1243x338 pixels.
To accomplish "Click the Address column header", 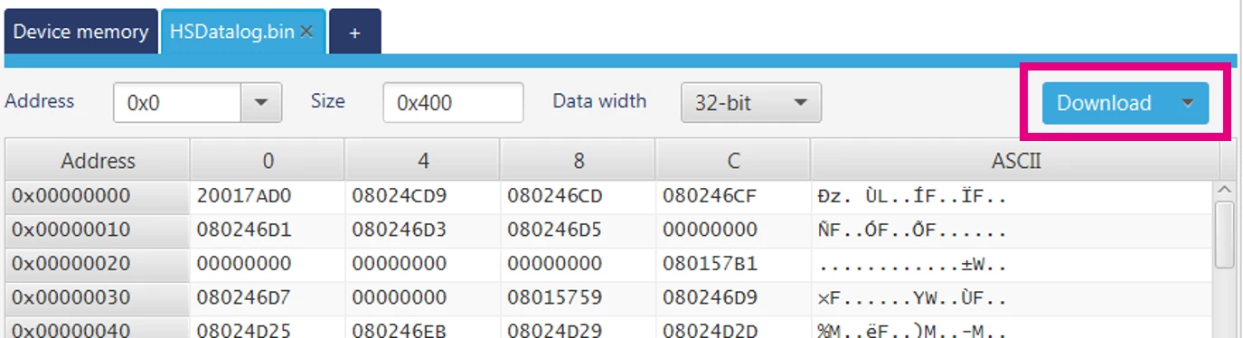I will (x=98, y=161).
